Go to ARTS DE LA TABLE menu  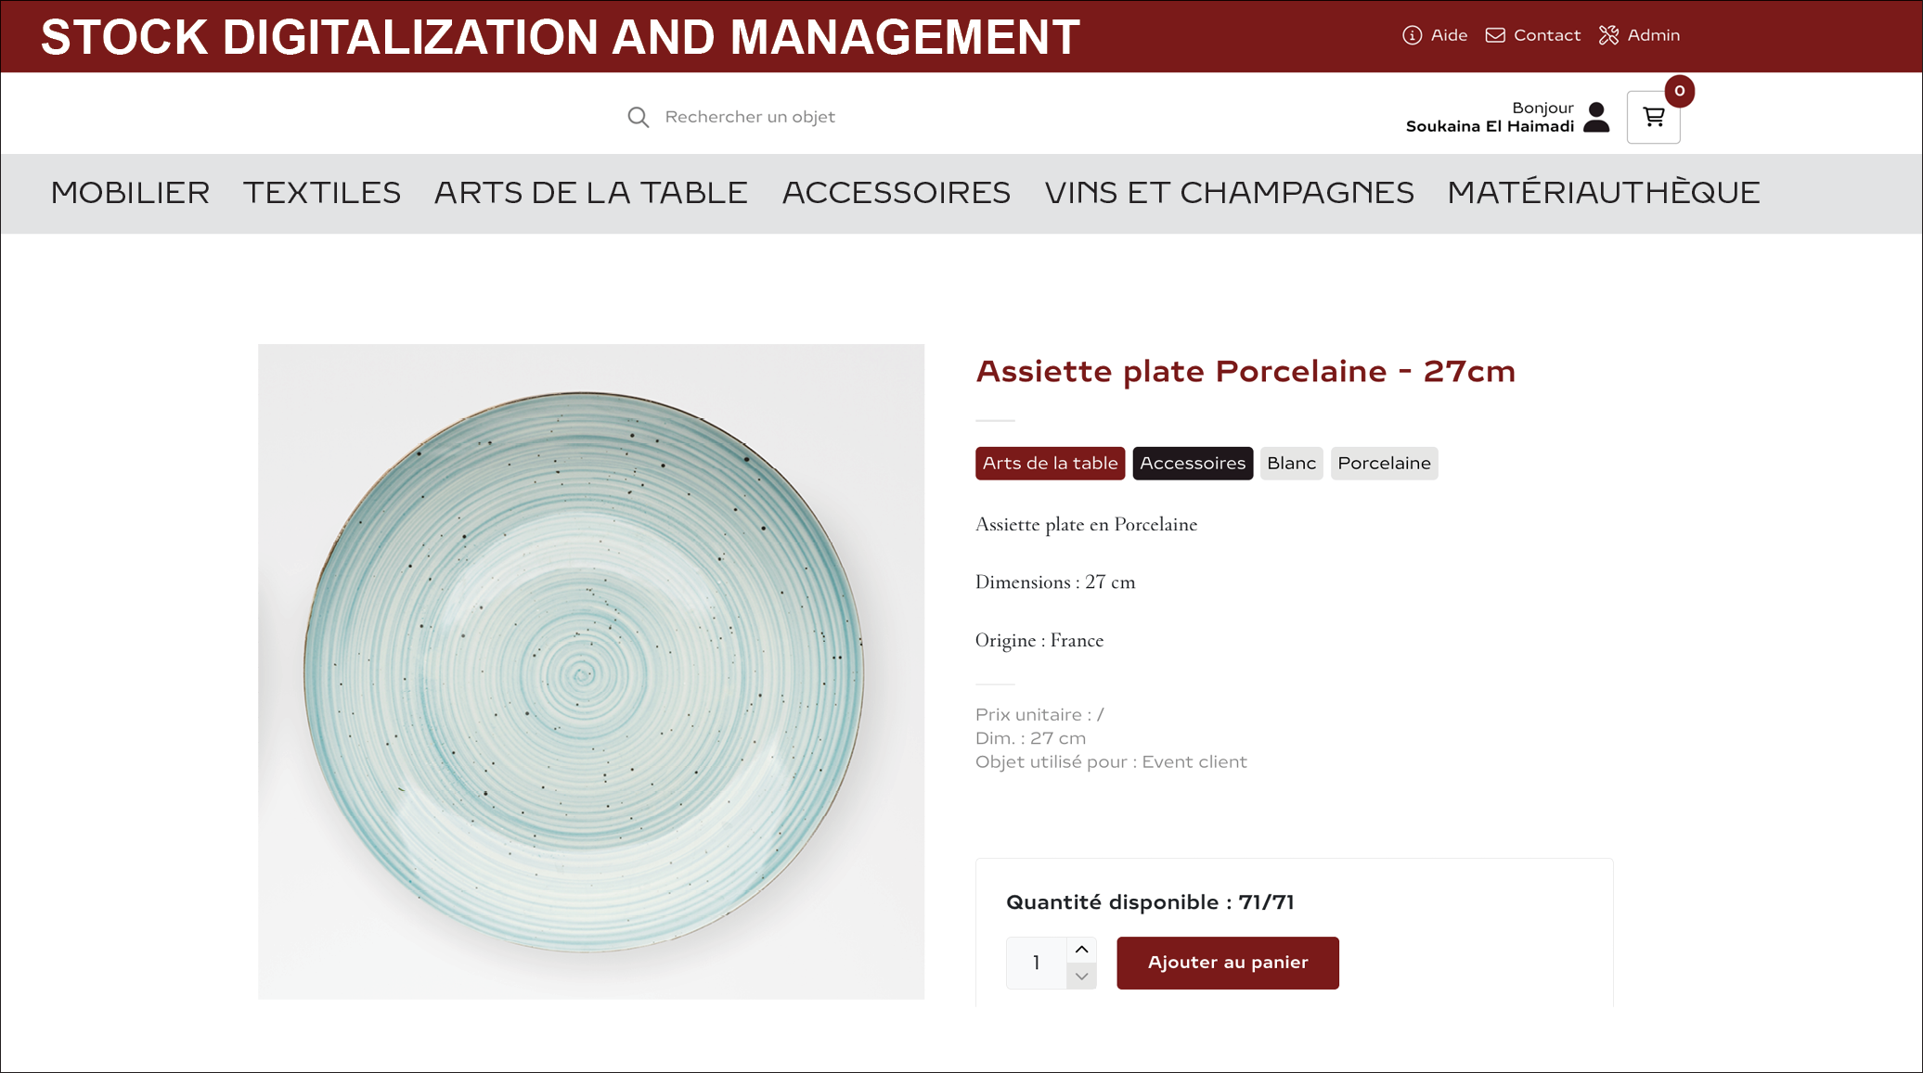click(591, 193)
